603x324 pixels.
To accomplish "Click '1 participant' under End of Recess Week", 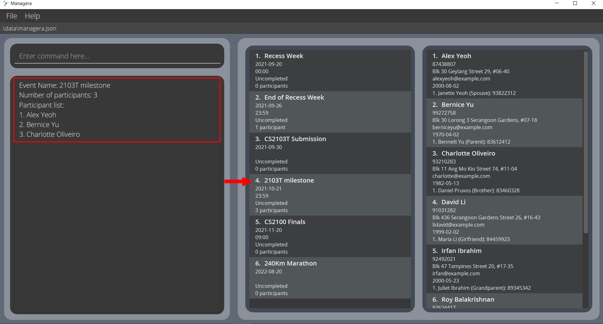I will click(270, 127).
